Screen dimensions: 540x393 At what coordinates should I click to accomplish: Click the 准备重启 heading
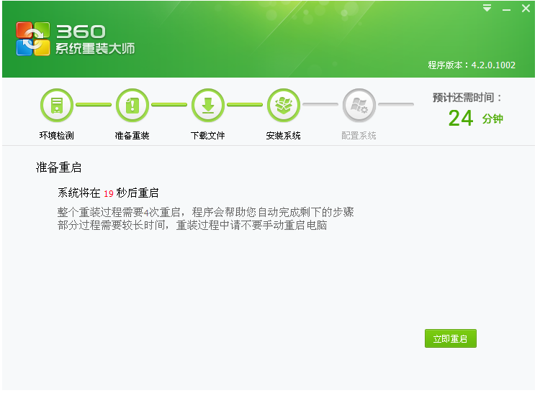(59, 168)
